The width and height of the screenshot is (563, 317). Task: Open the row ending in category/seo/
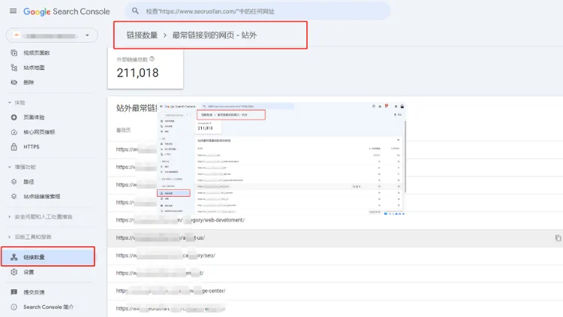pos(335,255)
